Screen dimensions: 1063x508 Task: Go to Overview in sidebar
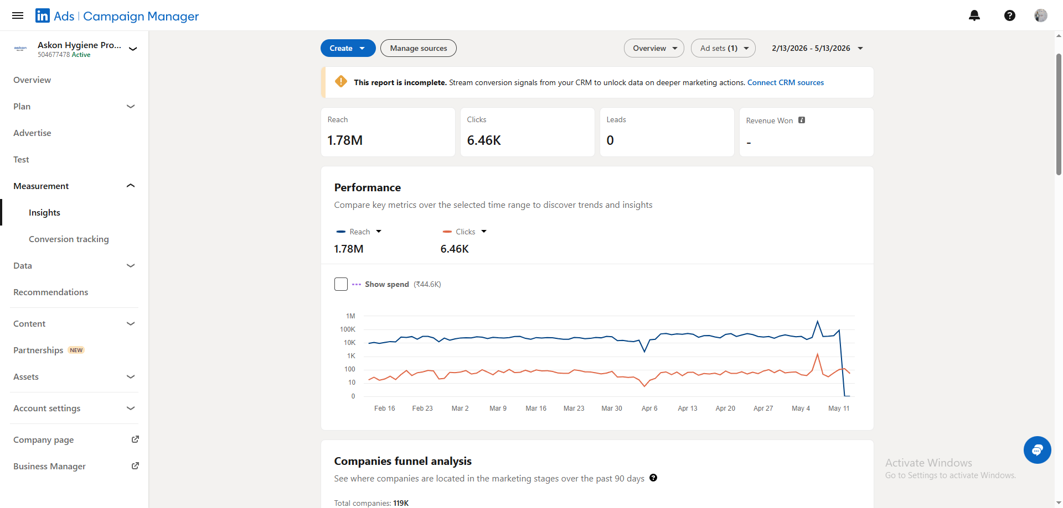[x=32, y=80]
